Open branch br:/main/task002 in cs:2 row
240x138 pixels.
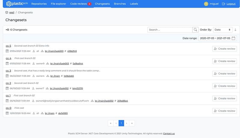(x=59, y=88)
